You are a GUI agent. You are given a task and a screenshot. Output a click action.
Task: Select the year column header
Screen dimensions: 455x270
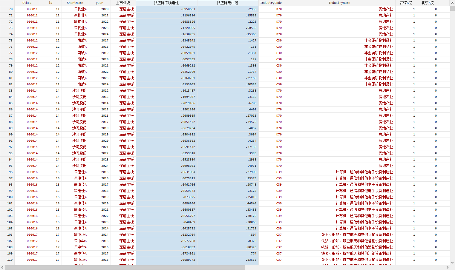pos(99,3)
